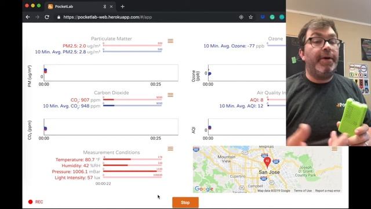Click the Pressure level bar

click(133, 171)
